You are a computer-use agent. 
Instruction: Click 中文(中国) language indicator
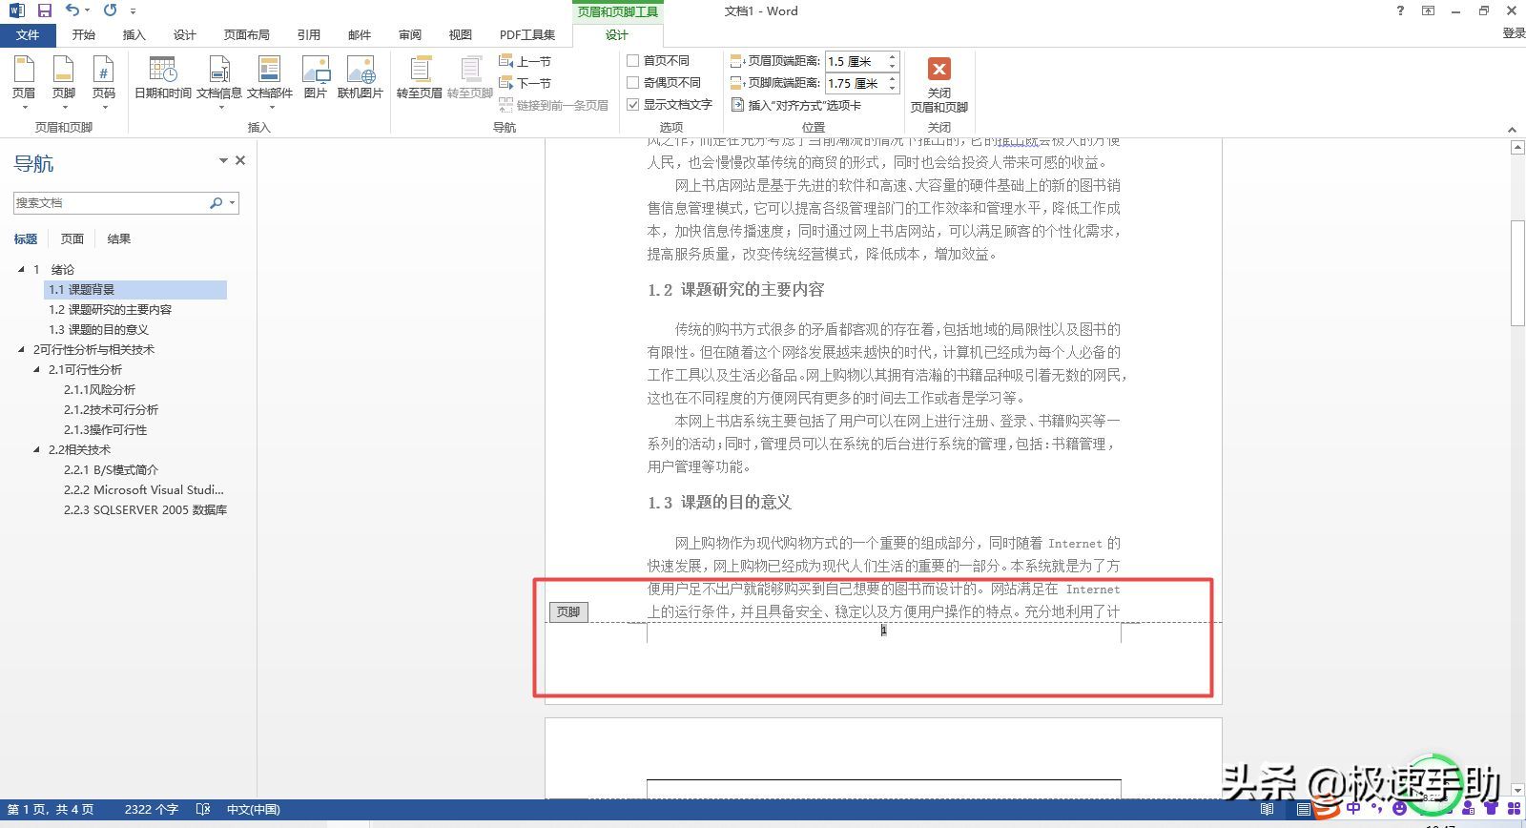(253, 809)
